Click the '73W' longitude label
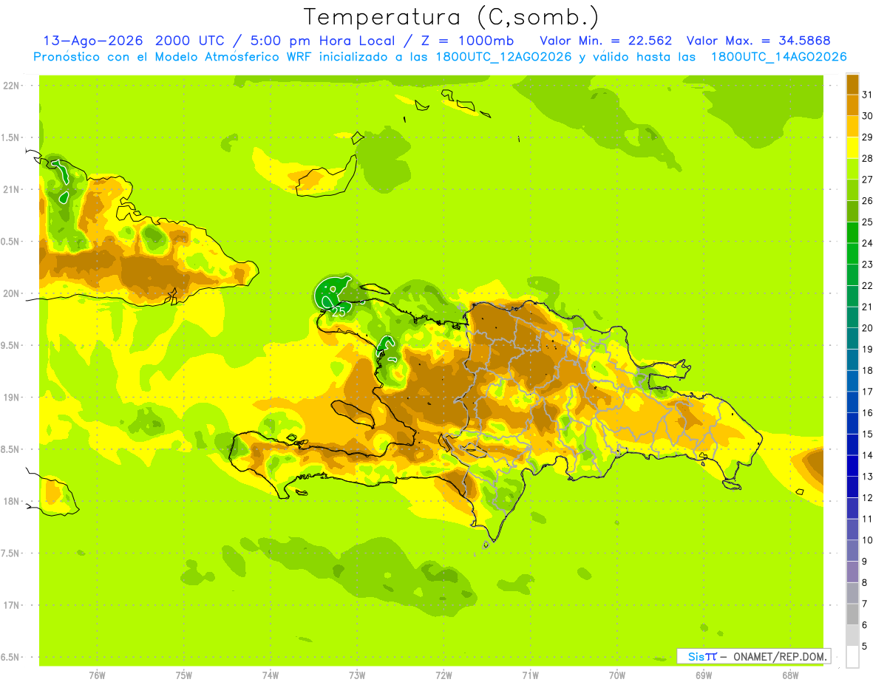 [357, 675]
